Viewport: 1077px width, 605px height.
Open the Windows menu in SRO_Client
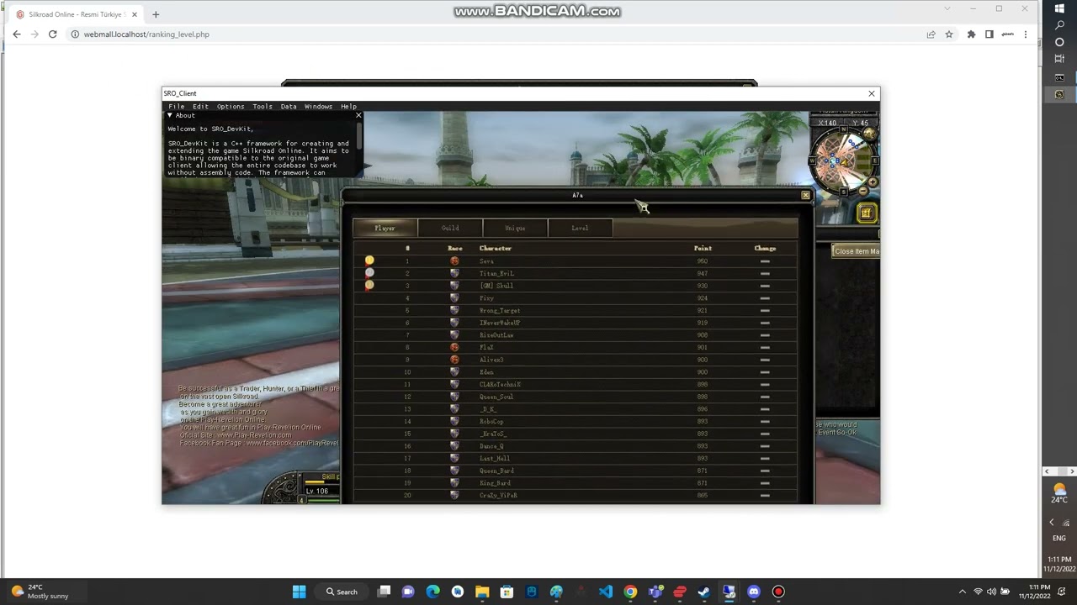[318, 107]
